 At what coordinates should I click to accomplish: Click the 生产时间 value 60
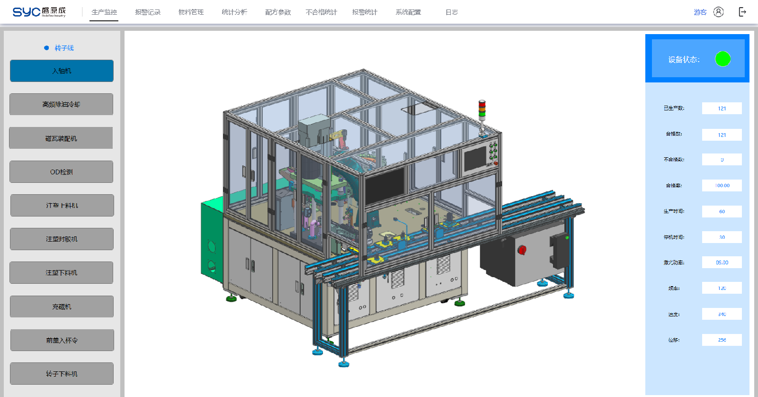click(722, 211)
